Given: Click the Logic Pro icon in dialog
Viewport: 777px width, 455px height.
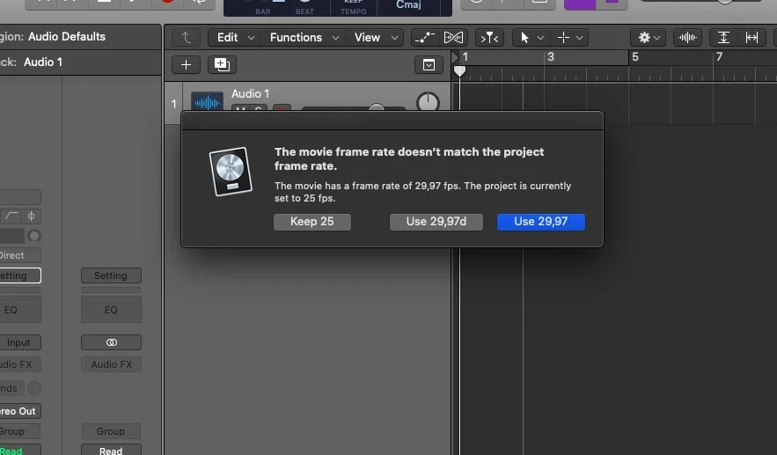Looking at the screenshot, I should click(231, 172).
